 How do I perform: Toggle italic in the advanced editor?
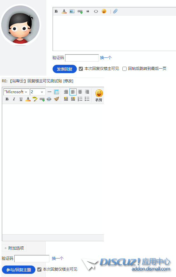pos(14,99)
